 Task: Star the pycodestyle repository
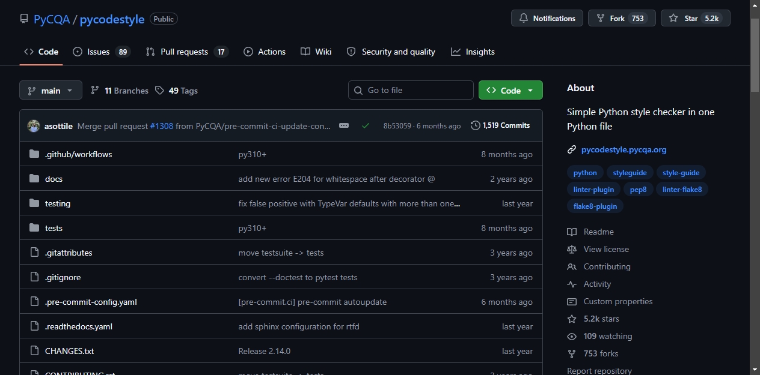coord(695,18)
